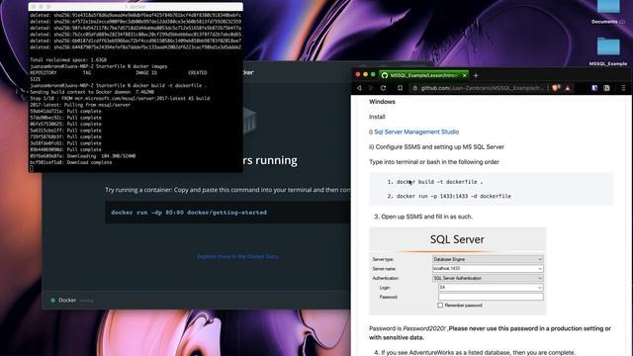This screenshot has height=356, width=633.
Task: Click the blue extension icon in browser toolbar
Action: click(x=594, y=88)
